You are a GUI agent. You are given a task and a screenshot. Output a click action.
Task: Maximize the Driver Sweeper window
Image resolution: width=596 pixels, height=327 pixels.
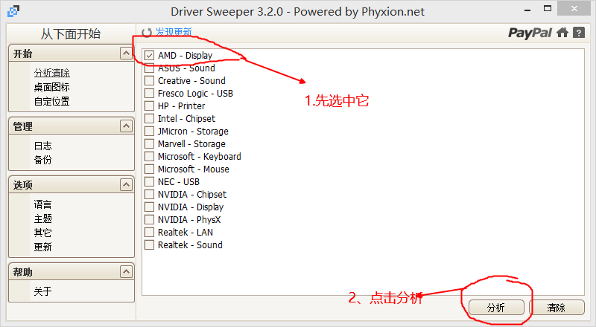(548, 9)
